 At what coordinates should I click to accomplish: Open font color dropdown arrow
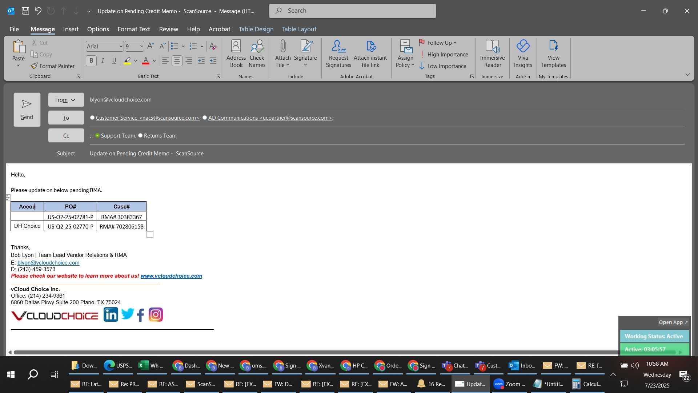pos(154,61)
